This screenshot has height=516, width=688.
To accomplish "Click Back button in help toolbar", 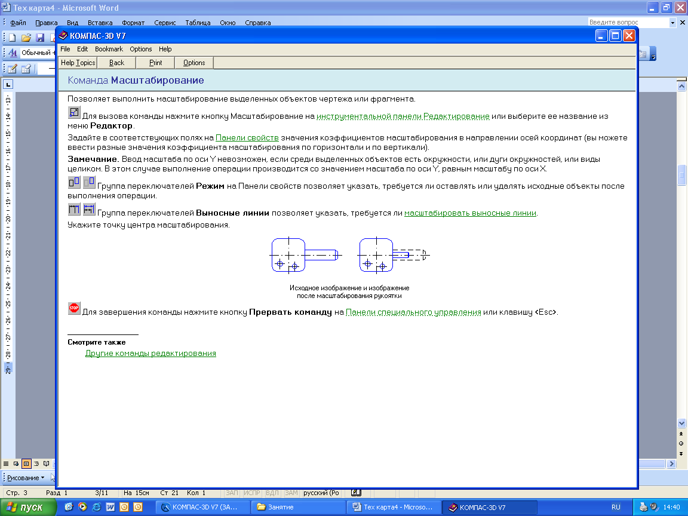I will click(116, 63).
